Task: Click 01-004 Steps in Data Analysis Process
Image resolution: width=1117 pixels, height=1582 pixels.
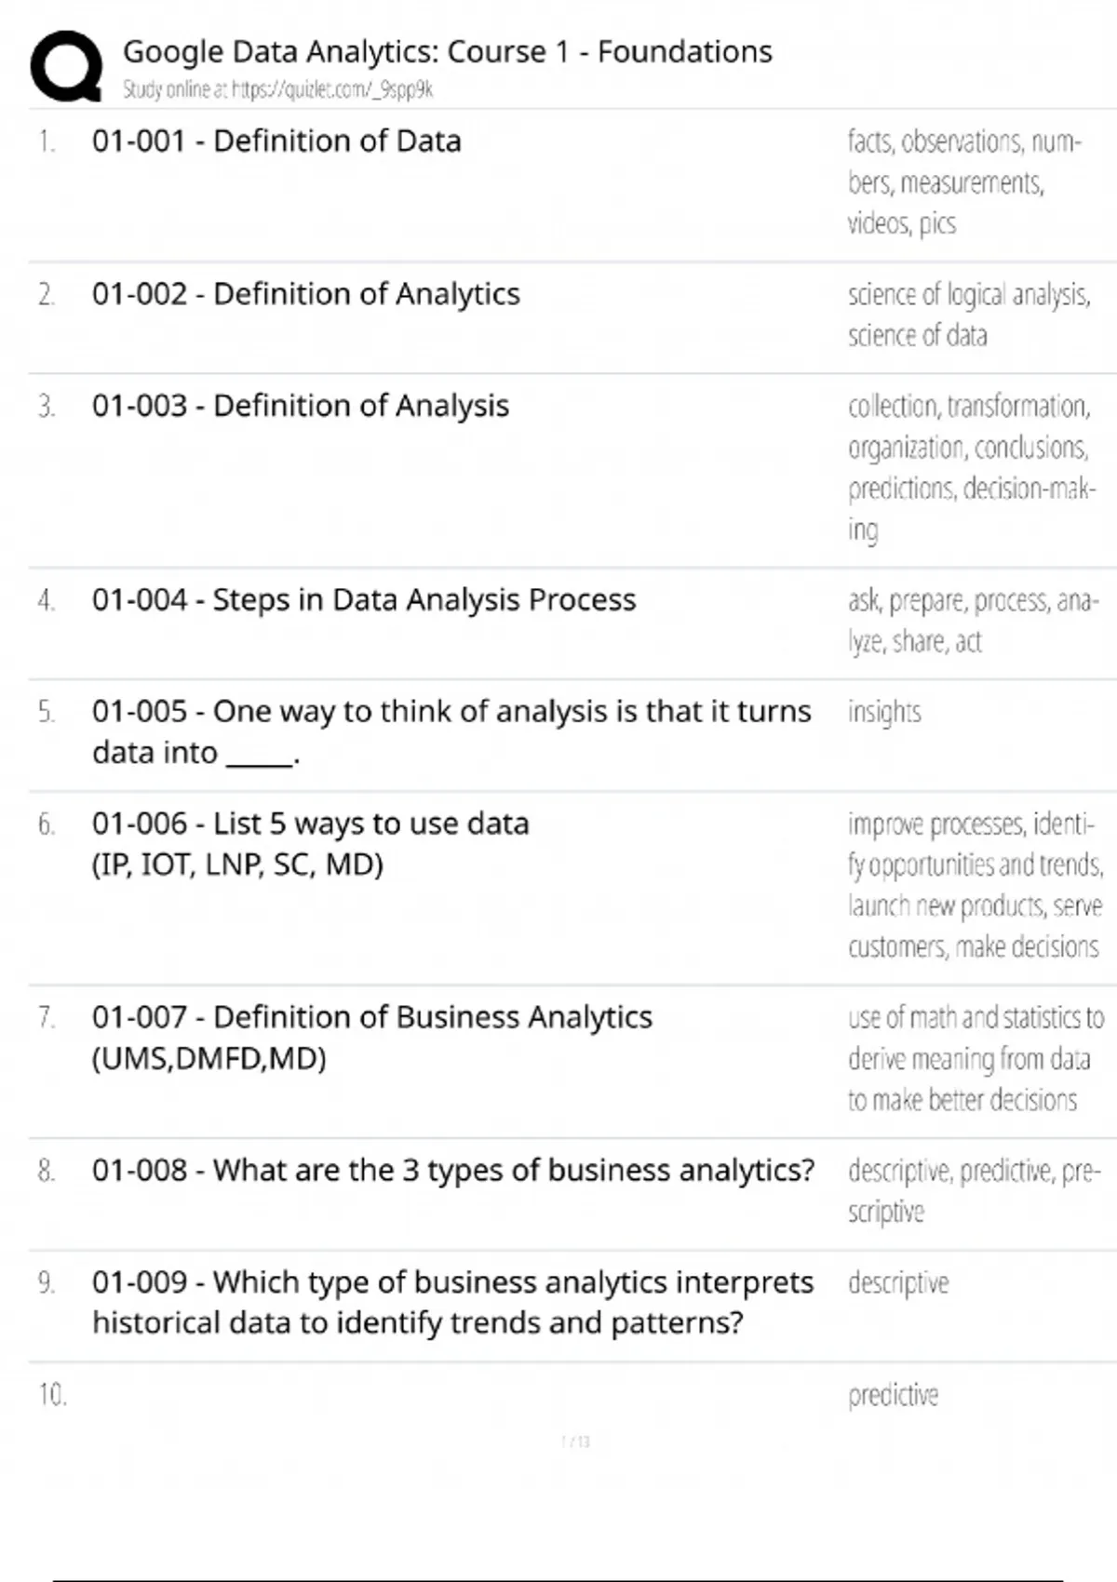Action: (x=363, y=599)
